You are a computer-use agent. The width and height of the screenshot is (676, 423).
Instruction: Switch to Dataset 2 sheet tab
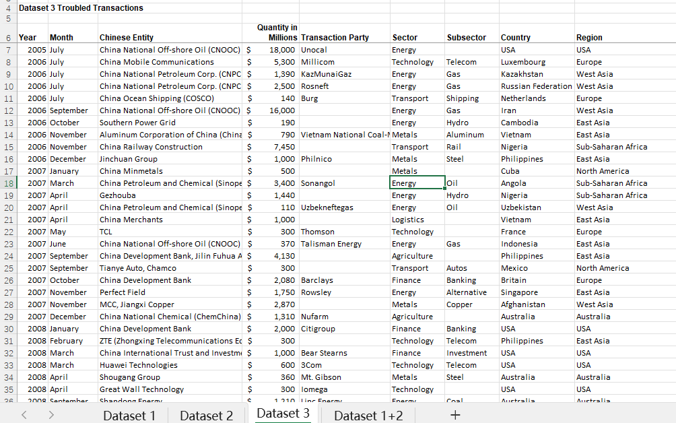coord(206,416)
